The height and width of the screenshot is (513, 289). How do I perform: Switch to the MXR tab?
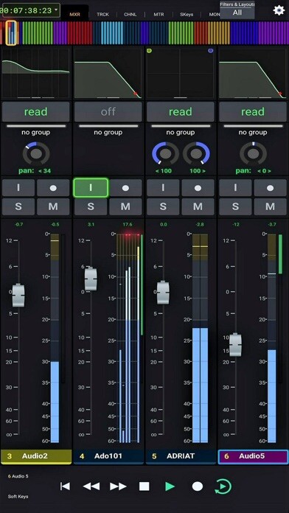(75, 15)
